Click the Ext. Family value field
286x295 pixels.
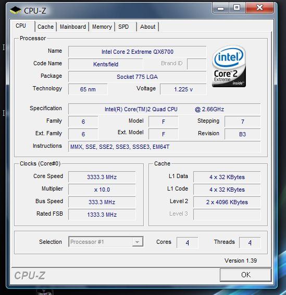(83, 134)
